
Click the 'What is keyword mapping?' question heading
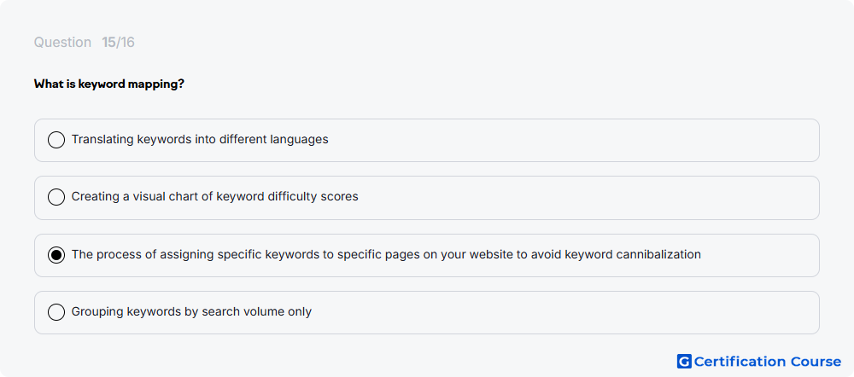109,84
